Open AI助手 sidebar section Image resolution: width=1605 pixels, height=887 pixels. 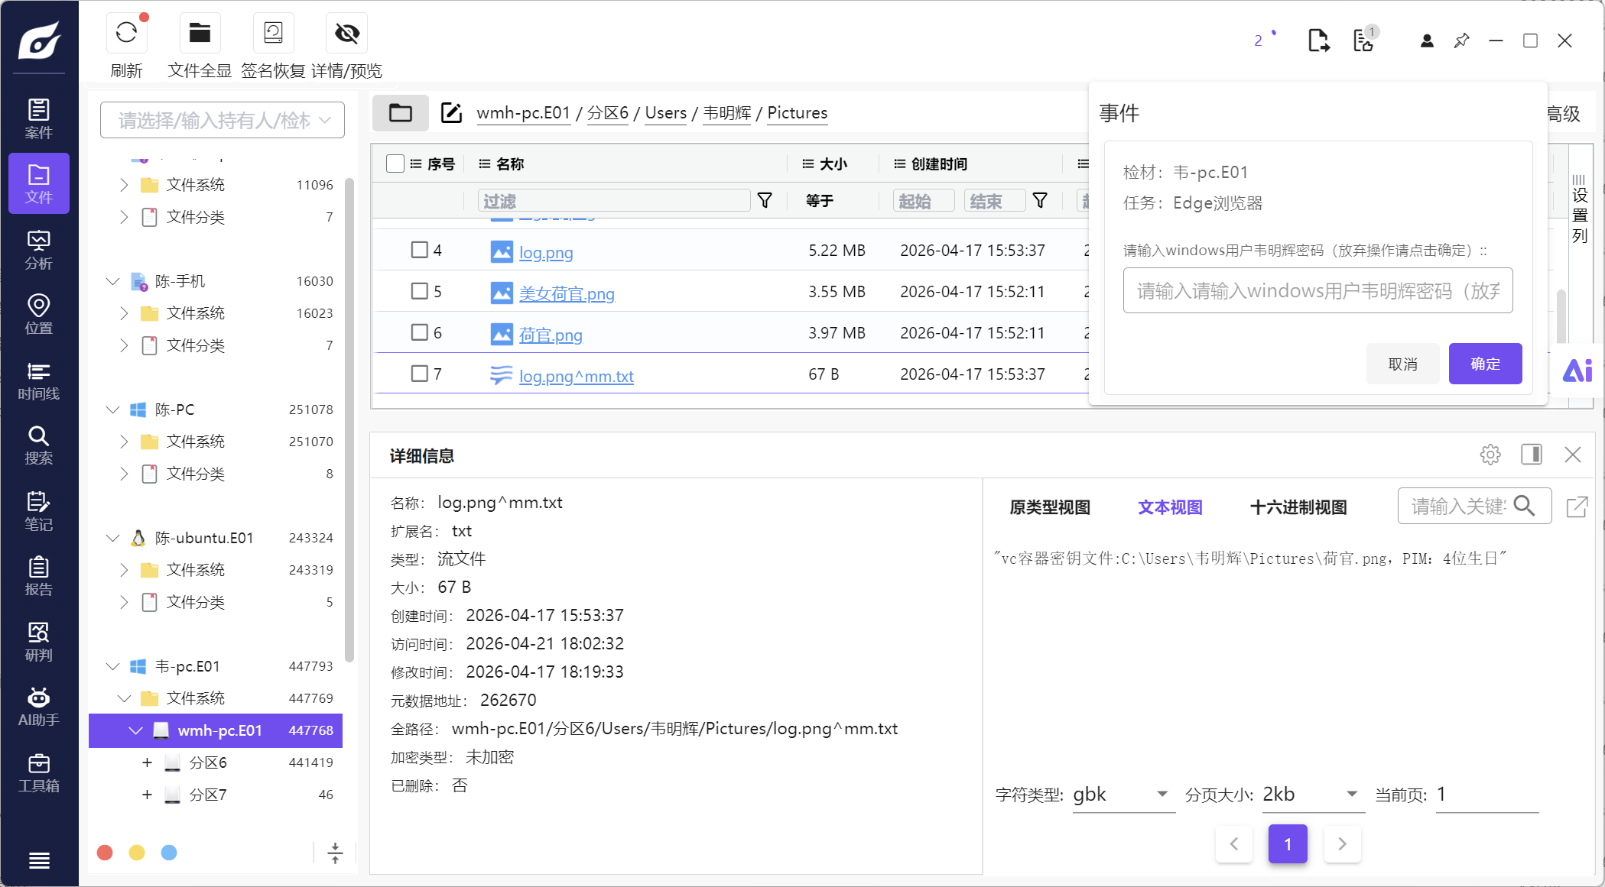(39, 707)
